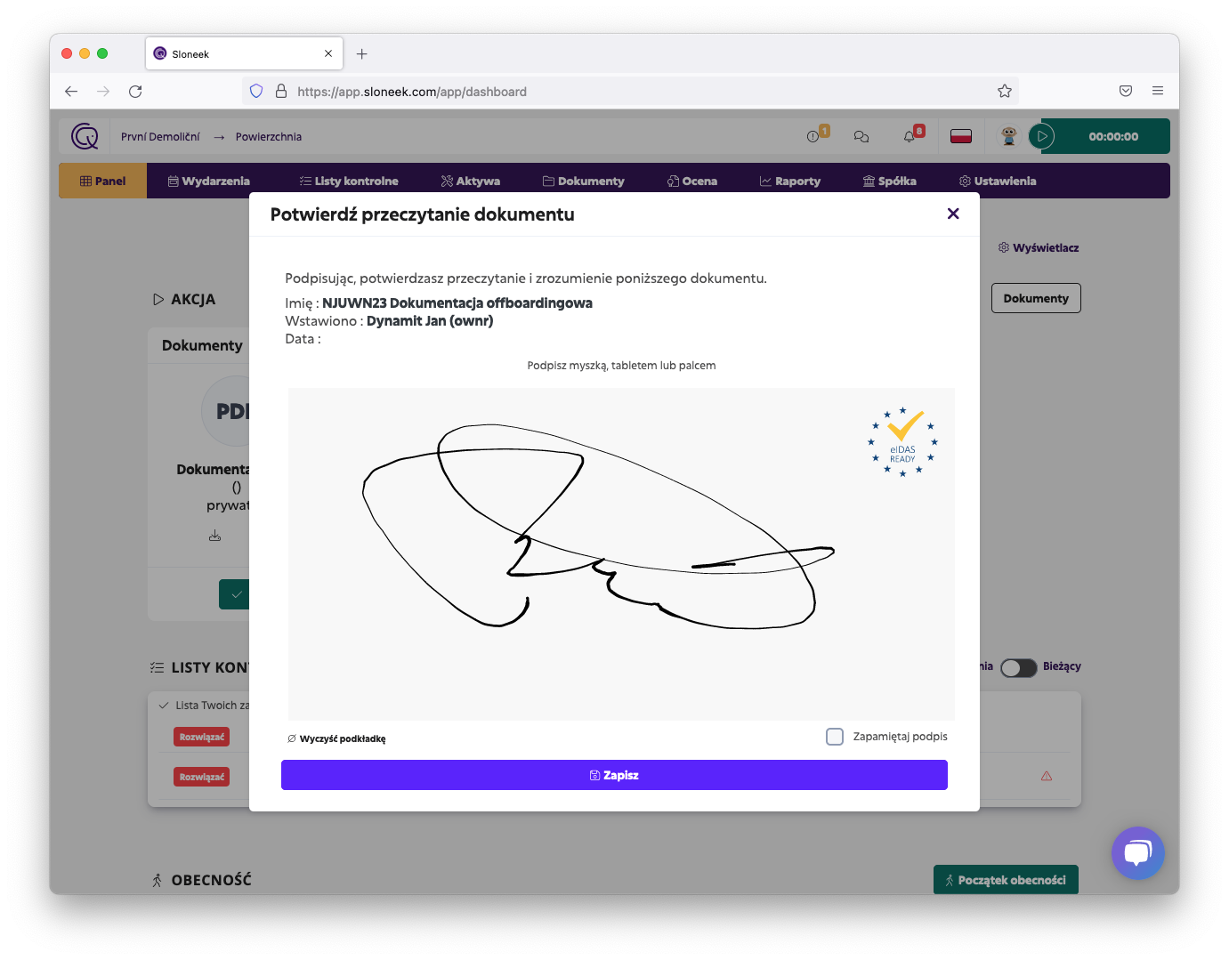
Task: Go forward with browser forward arrow
Action: point(103,91)
